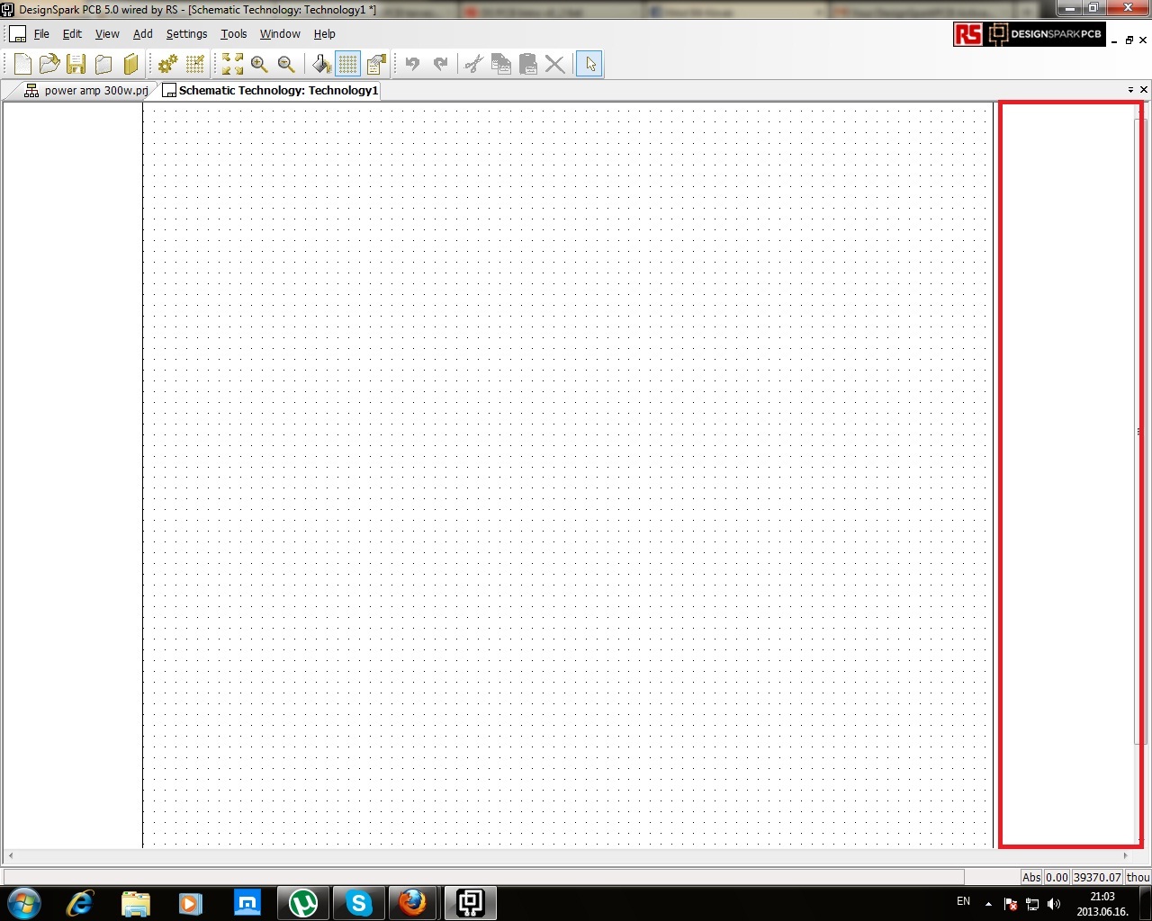Switch to Firefox in the taskbar

[413, 903]
